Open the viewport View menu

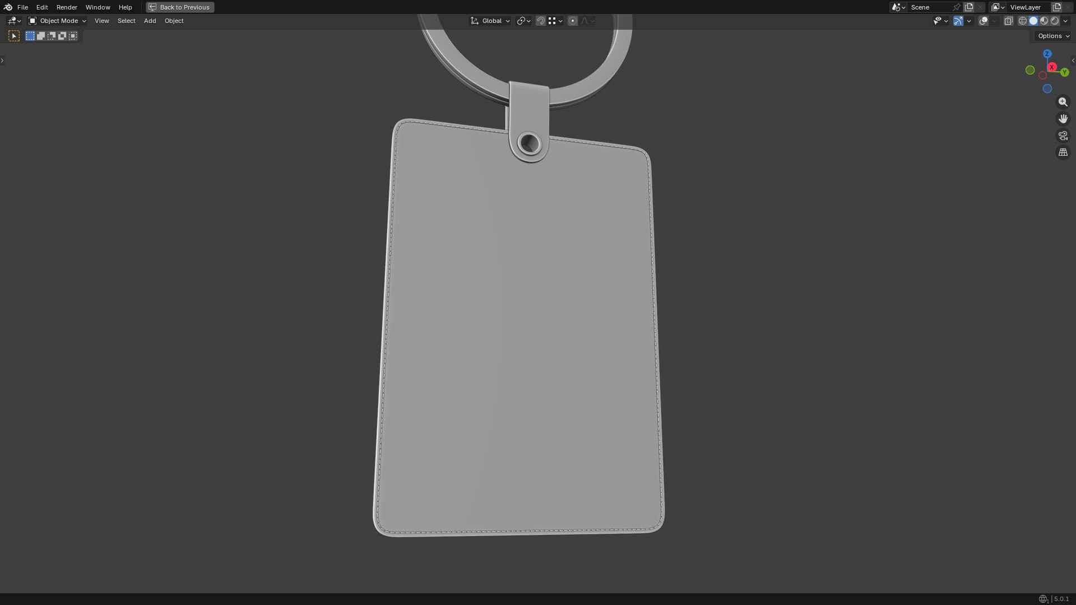point(101,21)
